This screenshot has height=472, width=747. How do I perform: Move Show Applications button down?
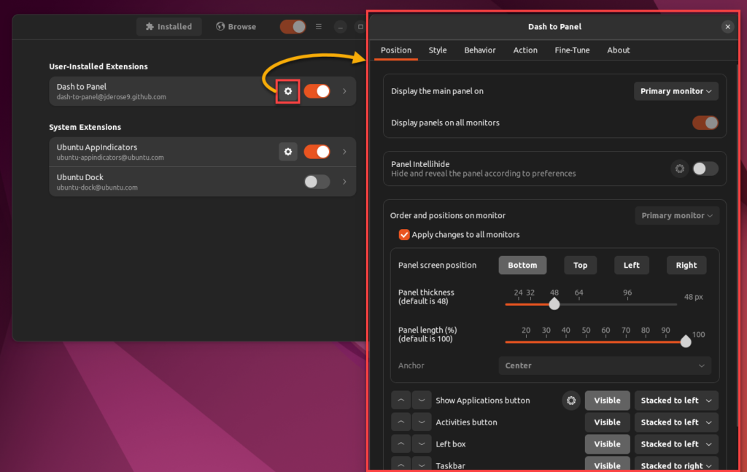tap(422, 400)
